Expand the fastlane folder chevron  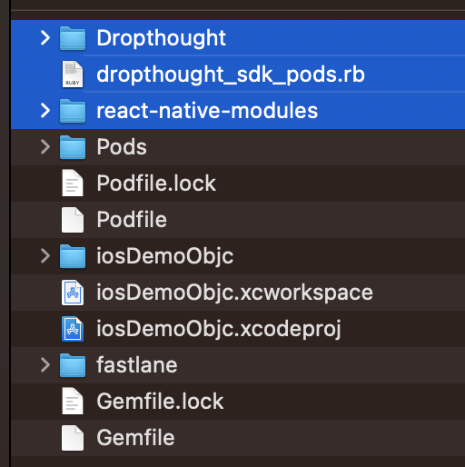pyautogui.click(x=45, y=365)
